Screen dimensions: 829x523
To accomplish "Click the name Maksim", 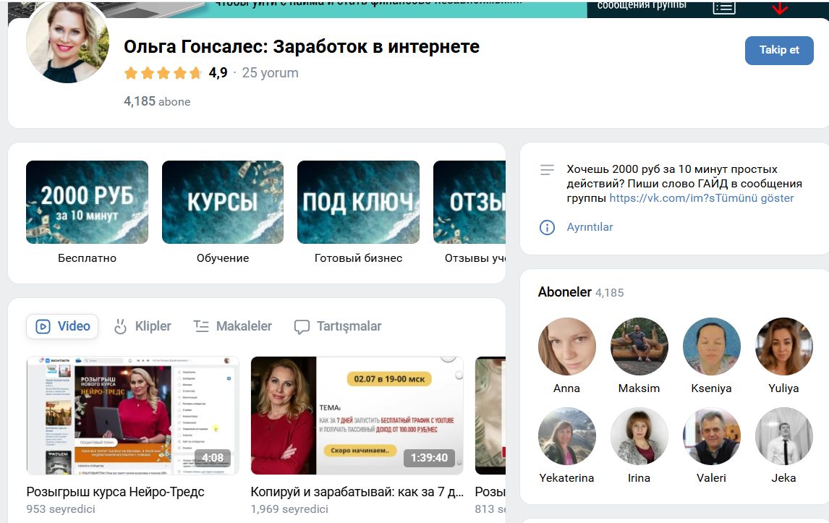I will 639,388.
